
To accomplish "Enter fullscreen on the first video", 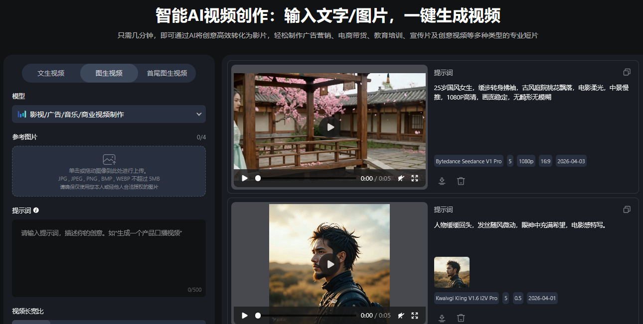I will 415,178.
